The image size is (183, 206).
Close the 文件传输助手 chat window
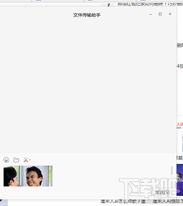tap(170, 14)
